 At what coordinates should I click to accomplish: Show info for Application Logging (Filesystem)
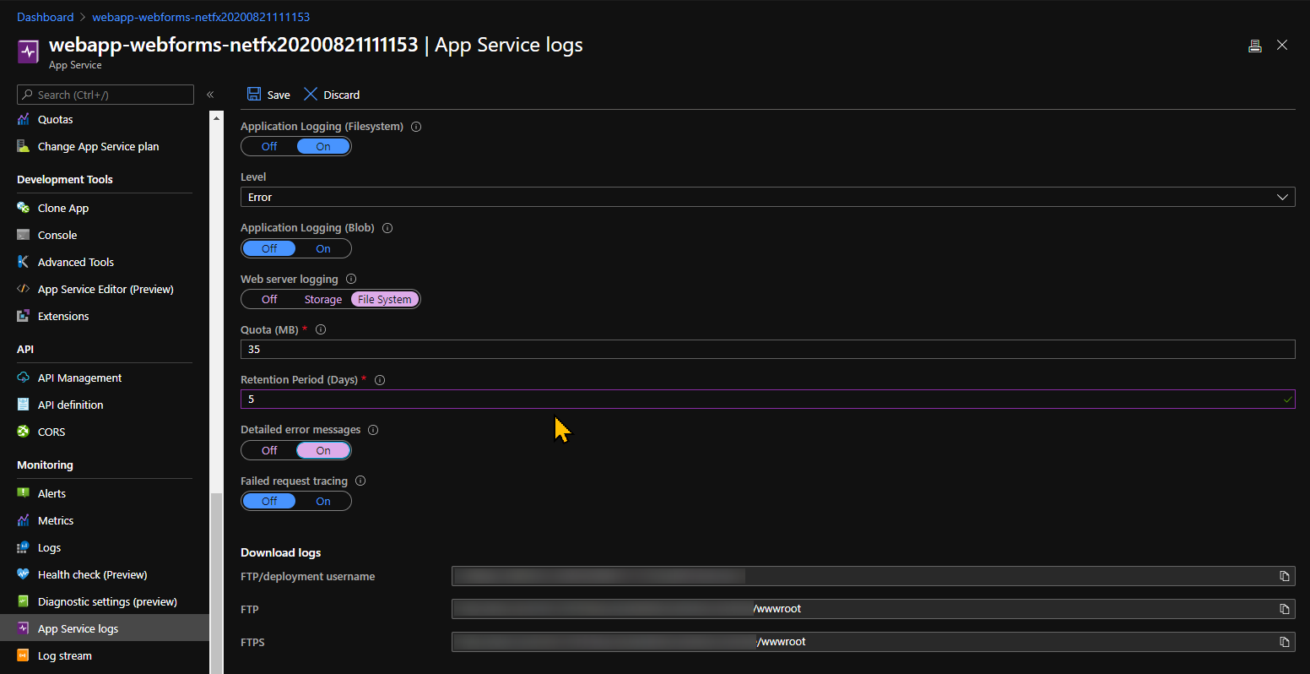415,127
